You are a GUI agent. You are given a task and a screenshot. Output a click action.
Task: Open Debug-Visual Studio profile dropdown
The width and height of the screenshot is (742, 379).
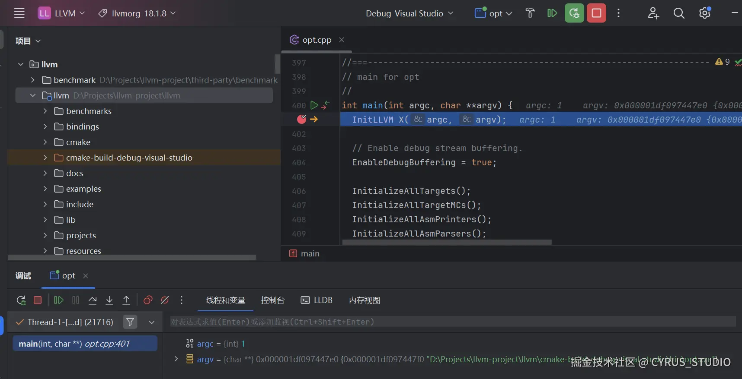pyautogui.click(x=409, y=13)
